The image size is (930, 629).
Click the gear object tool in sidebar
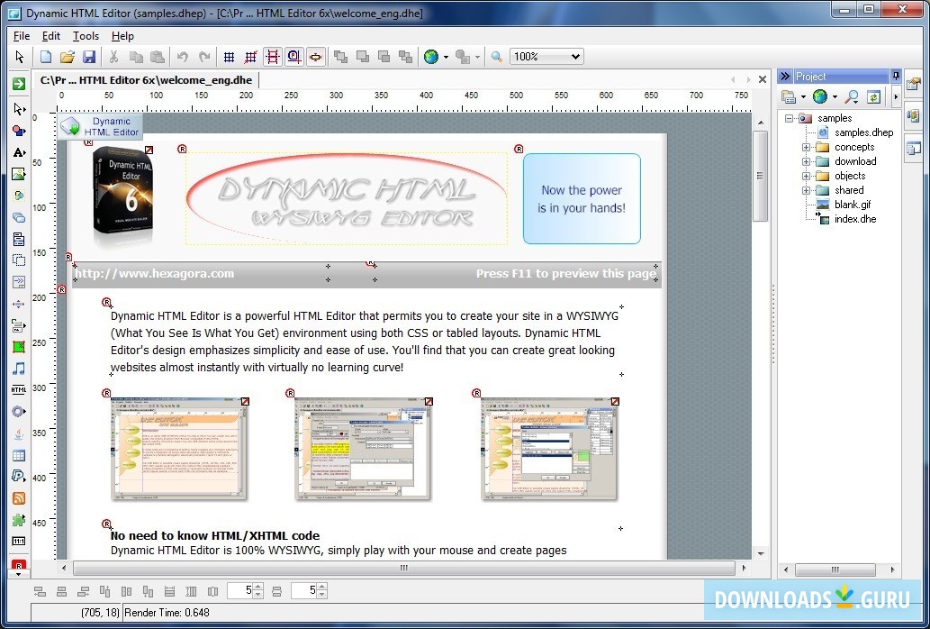point(19,412)
